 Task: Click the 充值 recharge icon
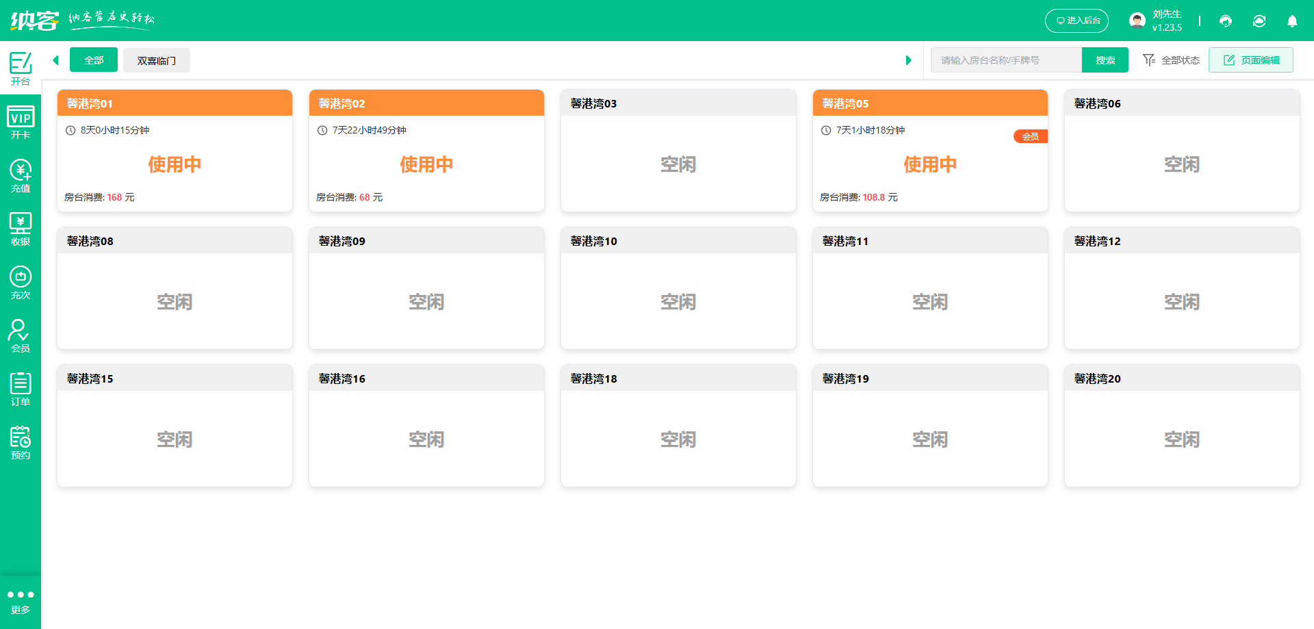tap(20, 175)
